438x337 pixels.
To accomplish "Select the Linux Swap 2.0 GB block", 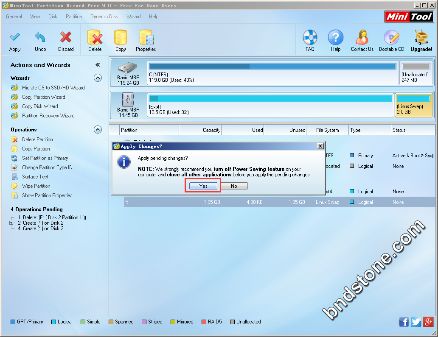I will [414, 105].
